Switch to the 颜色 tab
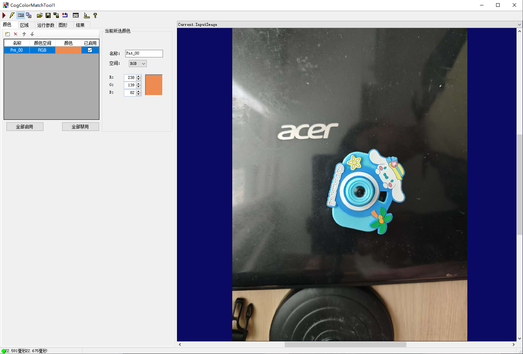This screenshot has width=523, height=354. pos(7,25)
